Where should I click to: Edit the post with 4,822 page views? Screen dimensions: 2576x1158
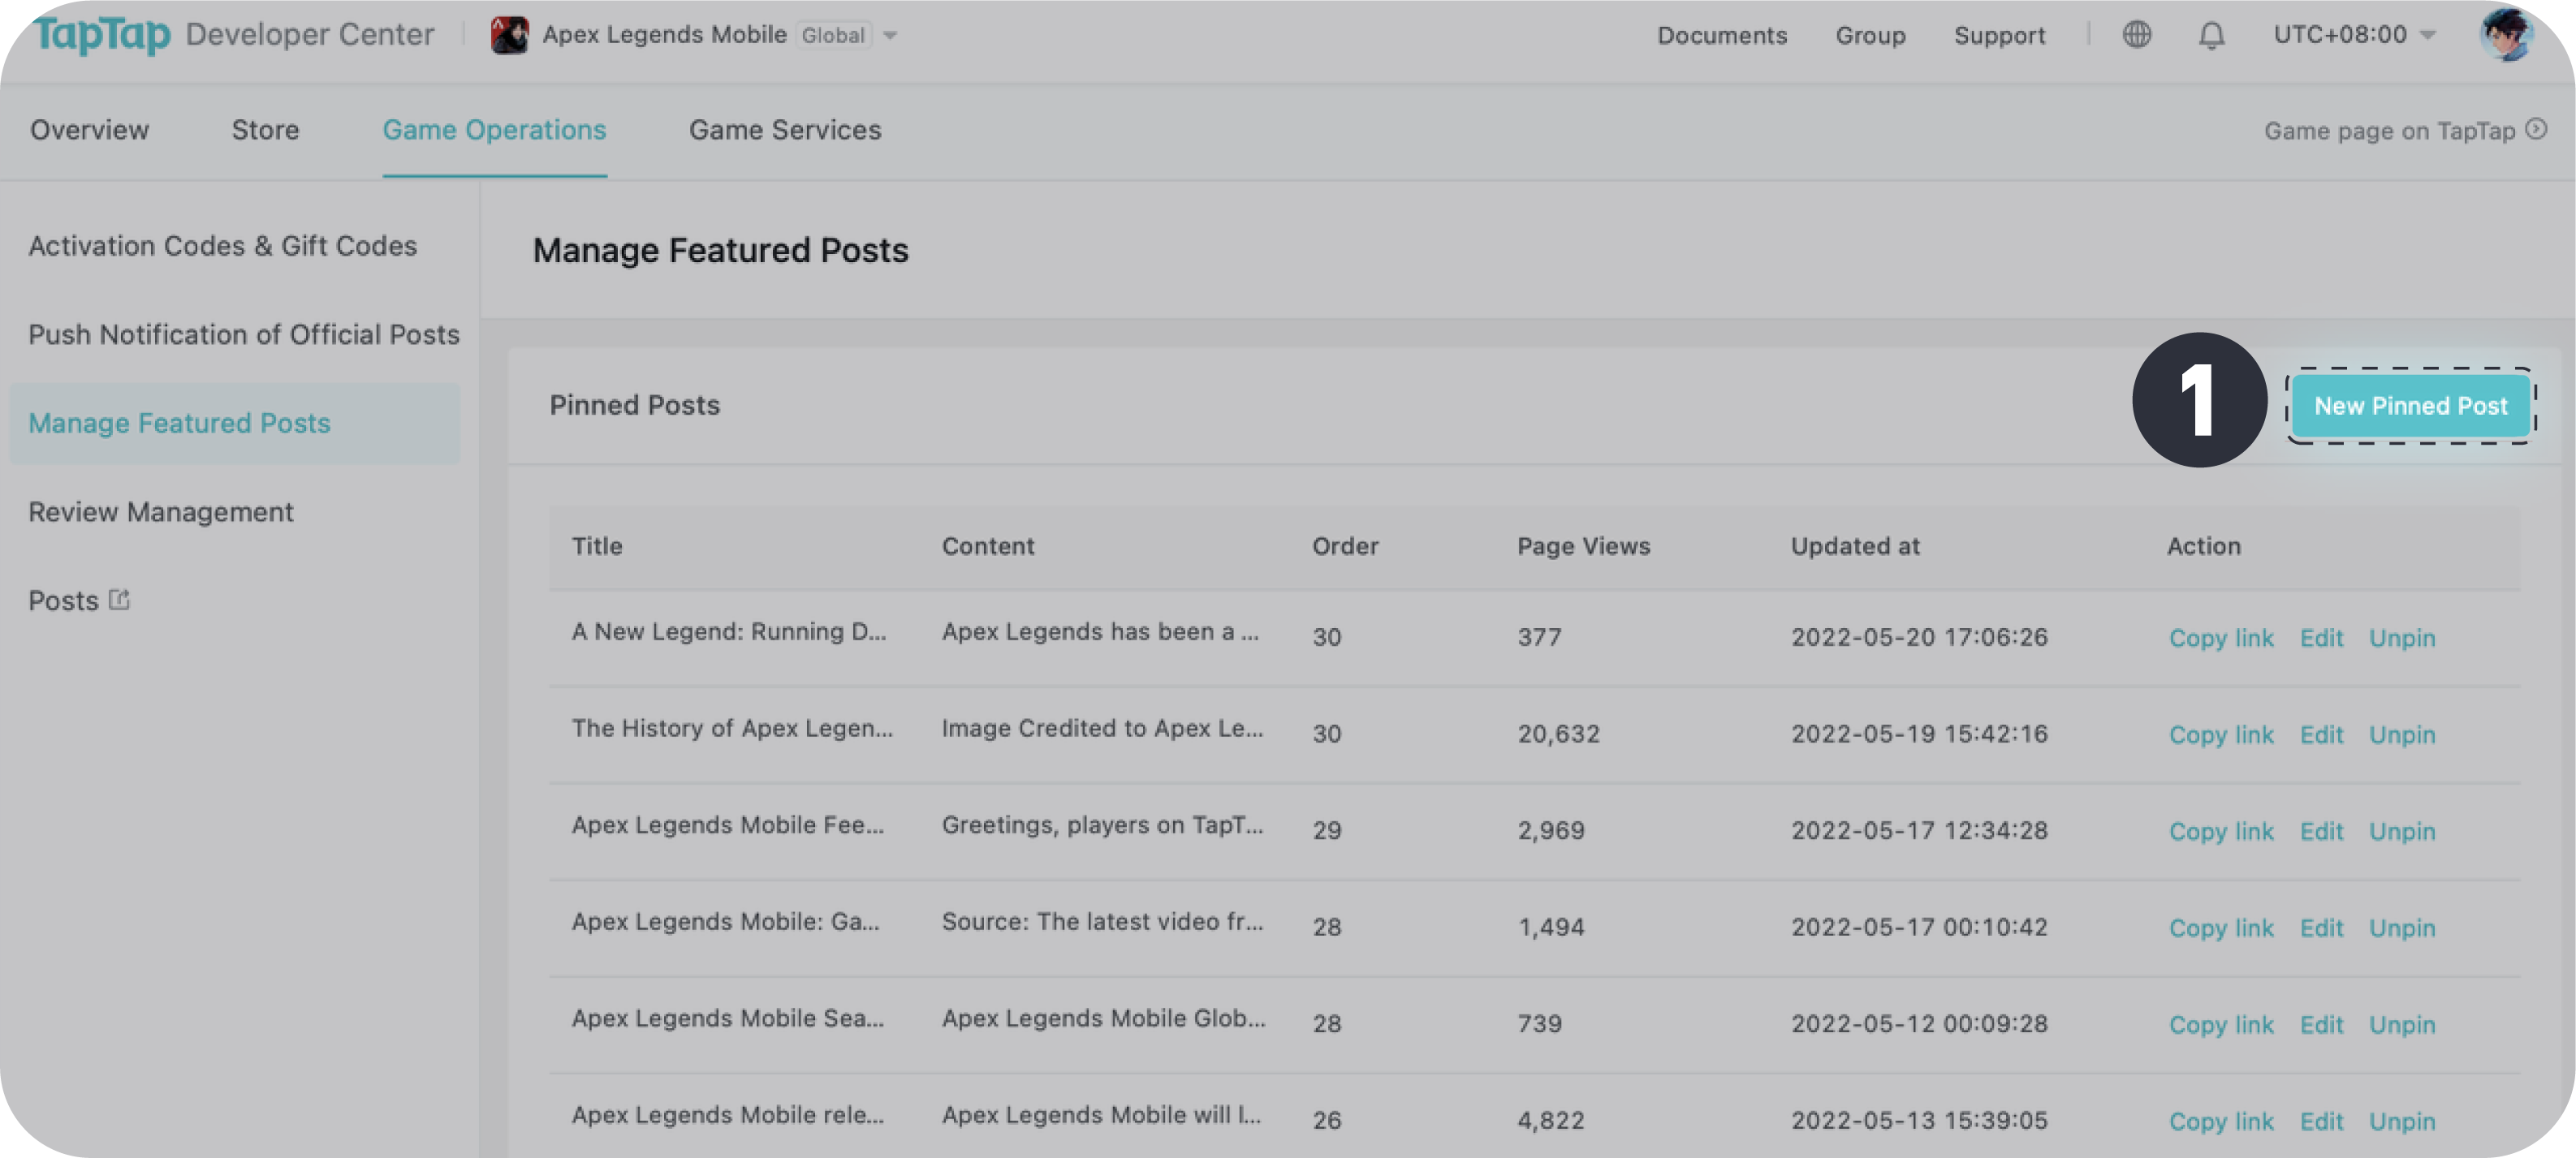[2321, 1122]
